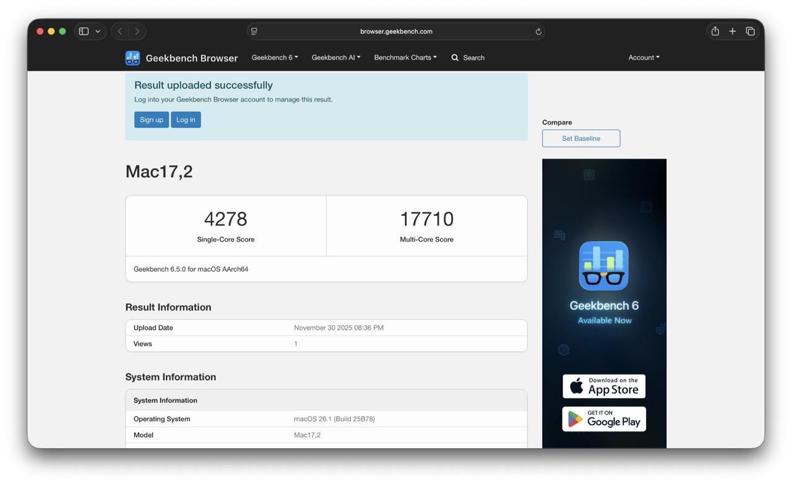This screenshot has width=792, height=484.
Task: Expand the Account menu
Action: 644,57
